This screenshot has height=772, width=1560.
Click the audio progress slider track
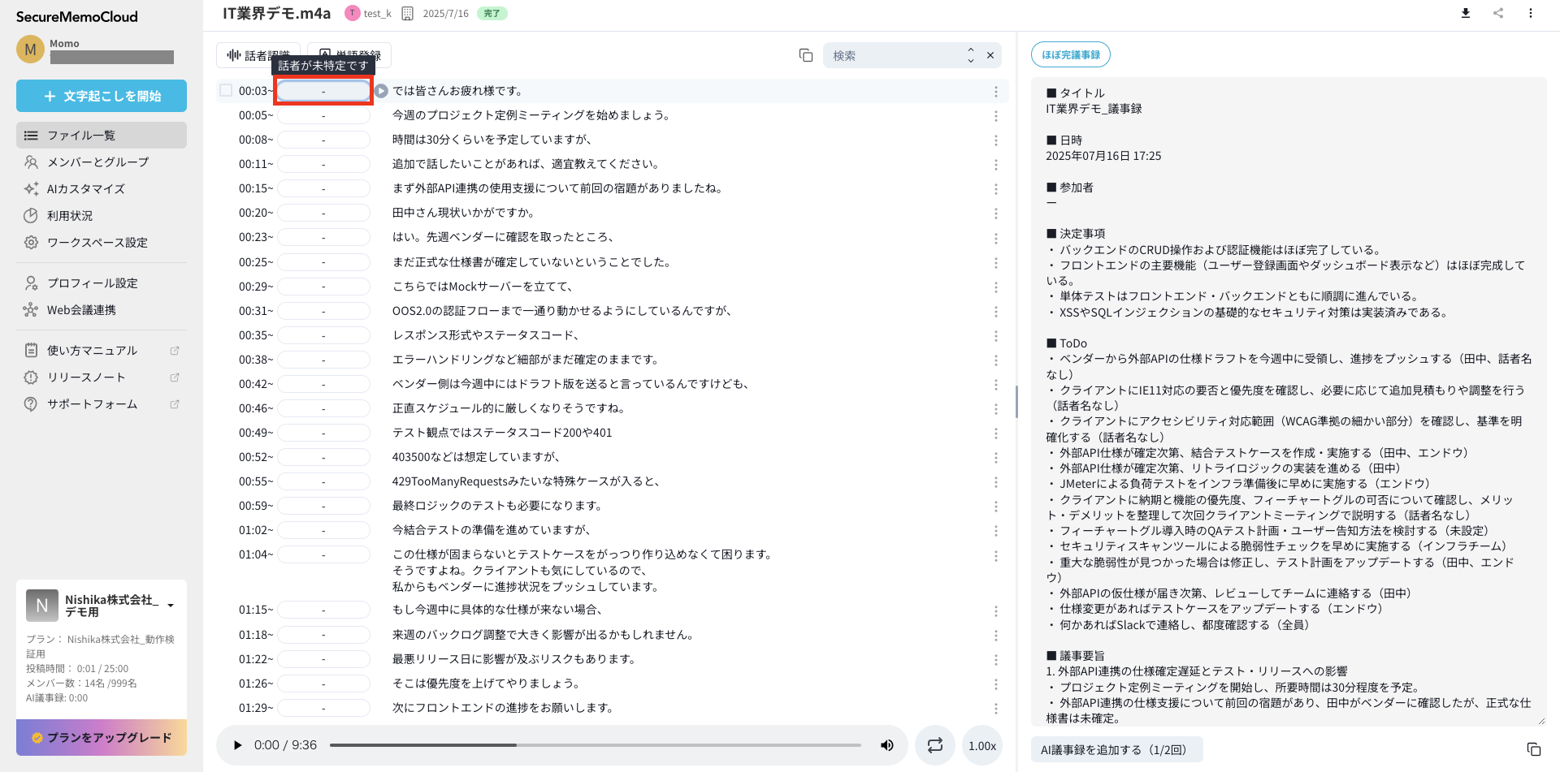pos(595,745)
